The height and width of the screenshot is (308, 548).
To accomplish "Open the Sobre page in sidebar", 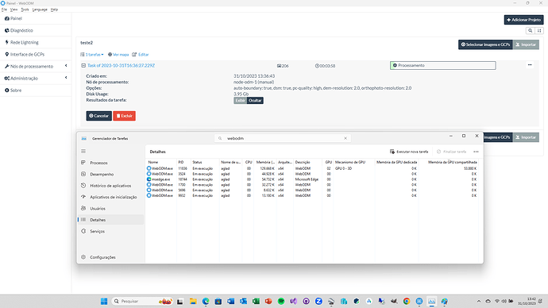I will tap(14, 90).
